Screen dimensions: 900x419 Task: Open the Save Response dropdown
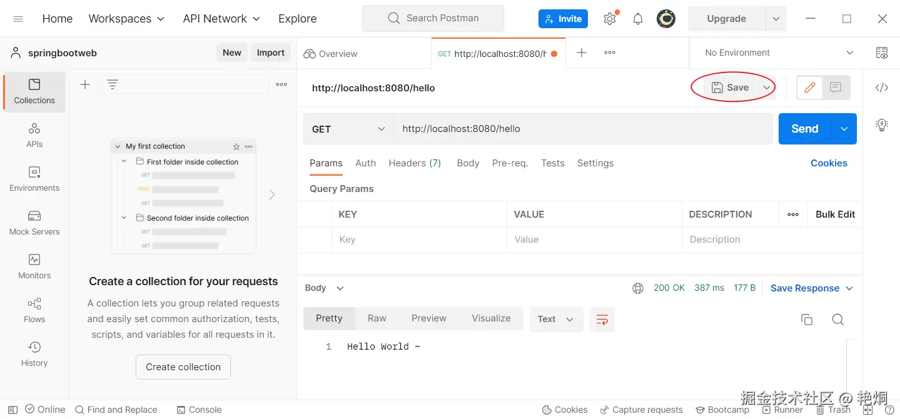[x=812, y=288]
